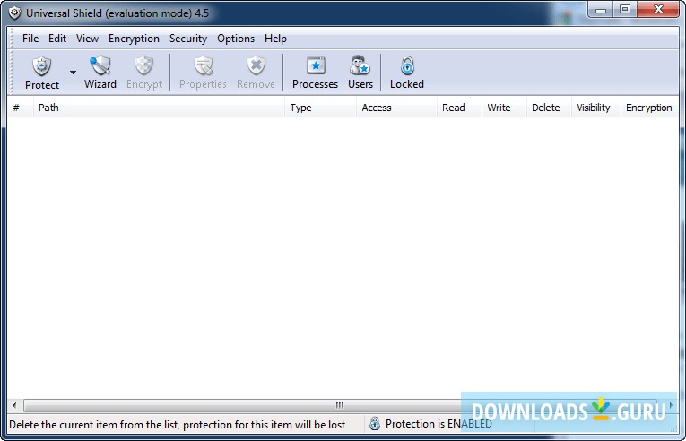
Task: Click the Encrypt toolbar icon
Action: point(144,65)
